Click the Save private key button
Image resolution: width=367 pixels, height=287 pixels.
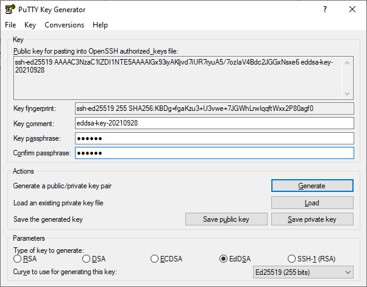[312, 219]
